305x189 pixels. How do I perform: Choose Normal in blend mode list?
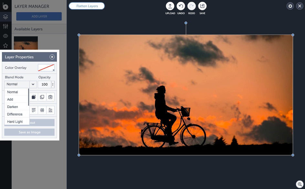pos(16,92)
